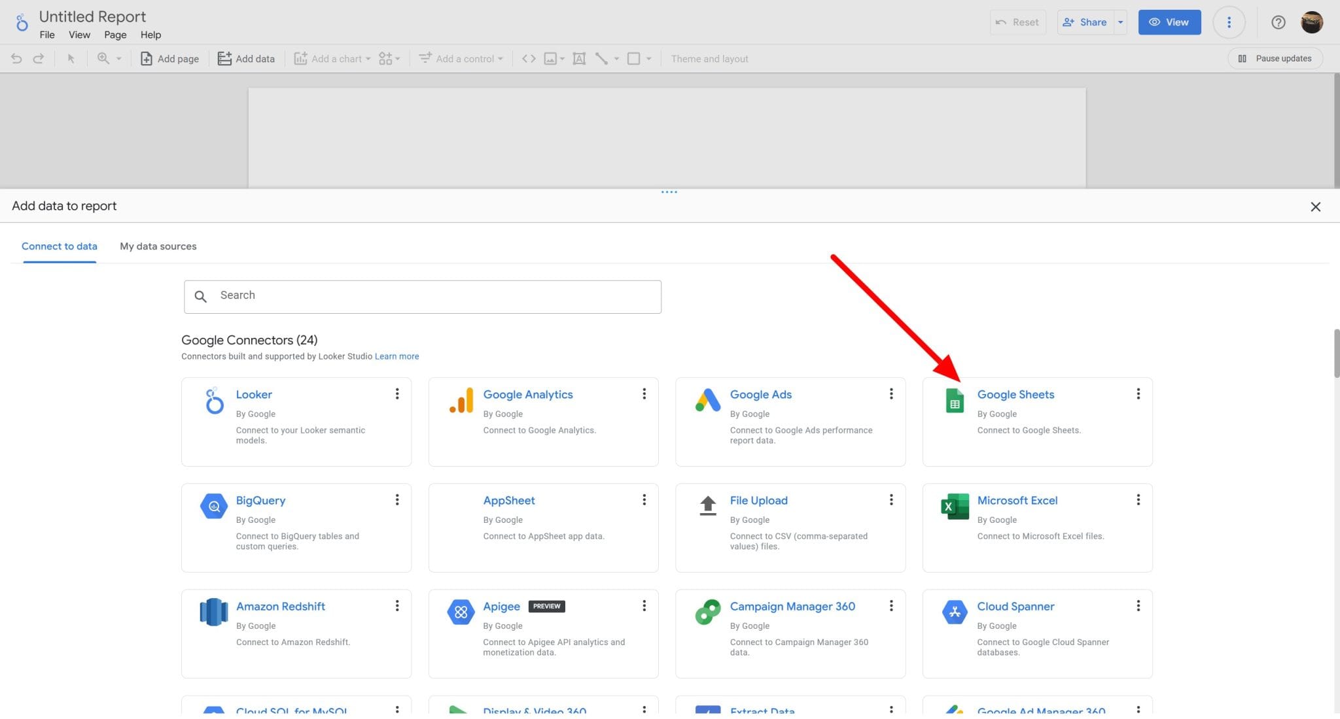Click the View button

[x=1169, y=22]
